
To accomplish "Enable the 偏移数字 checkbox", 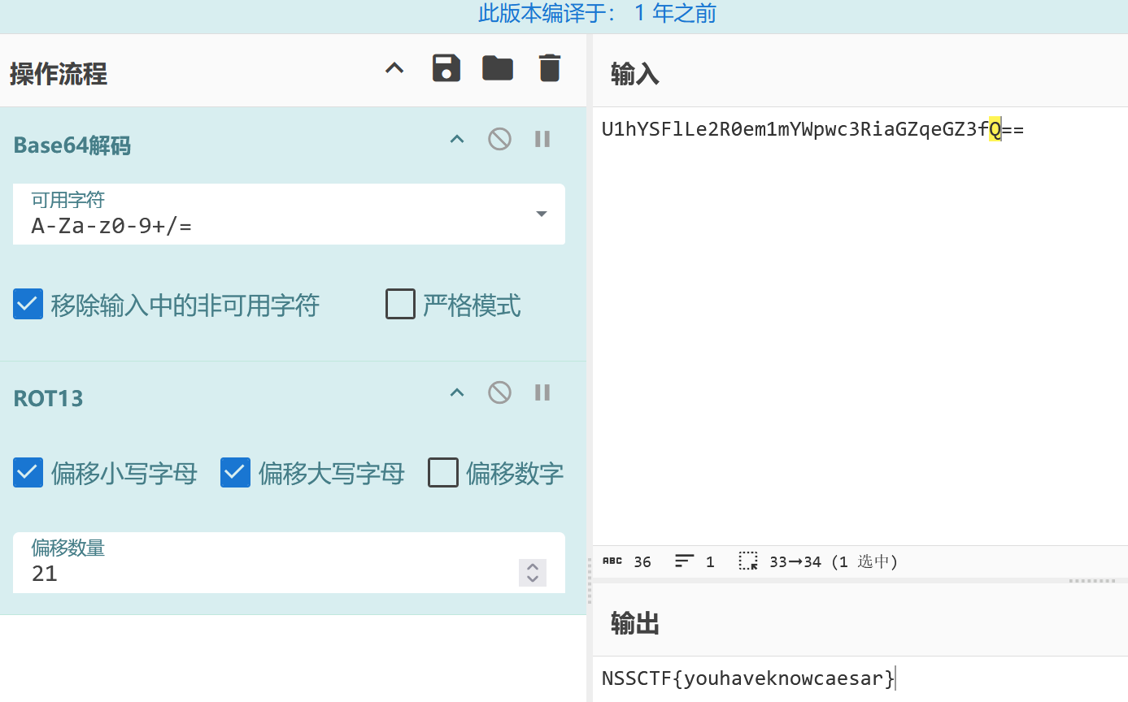I will (x=443, y=472).
